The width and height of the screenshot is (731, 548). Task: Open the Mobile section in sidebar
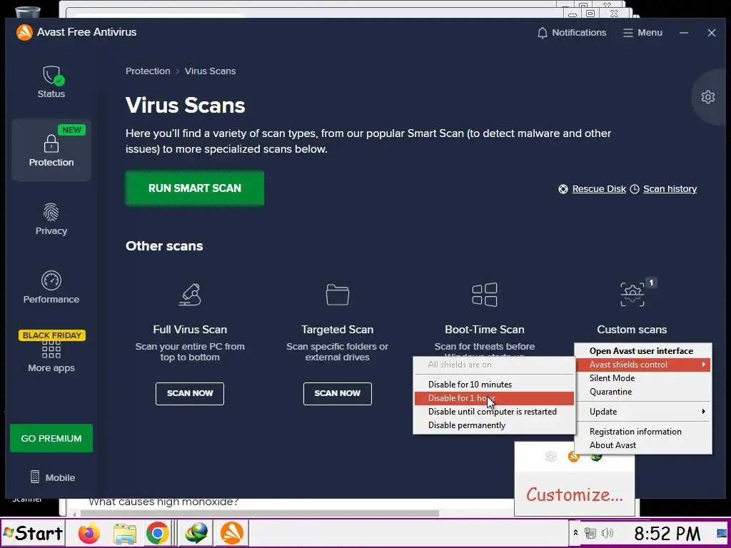pyautogui.click(x=52, y=477)
